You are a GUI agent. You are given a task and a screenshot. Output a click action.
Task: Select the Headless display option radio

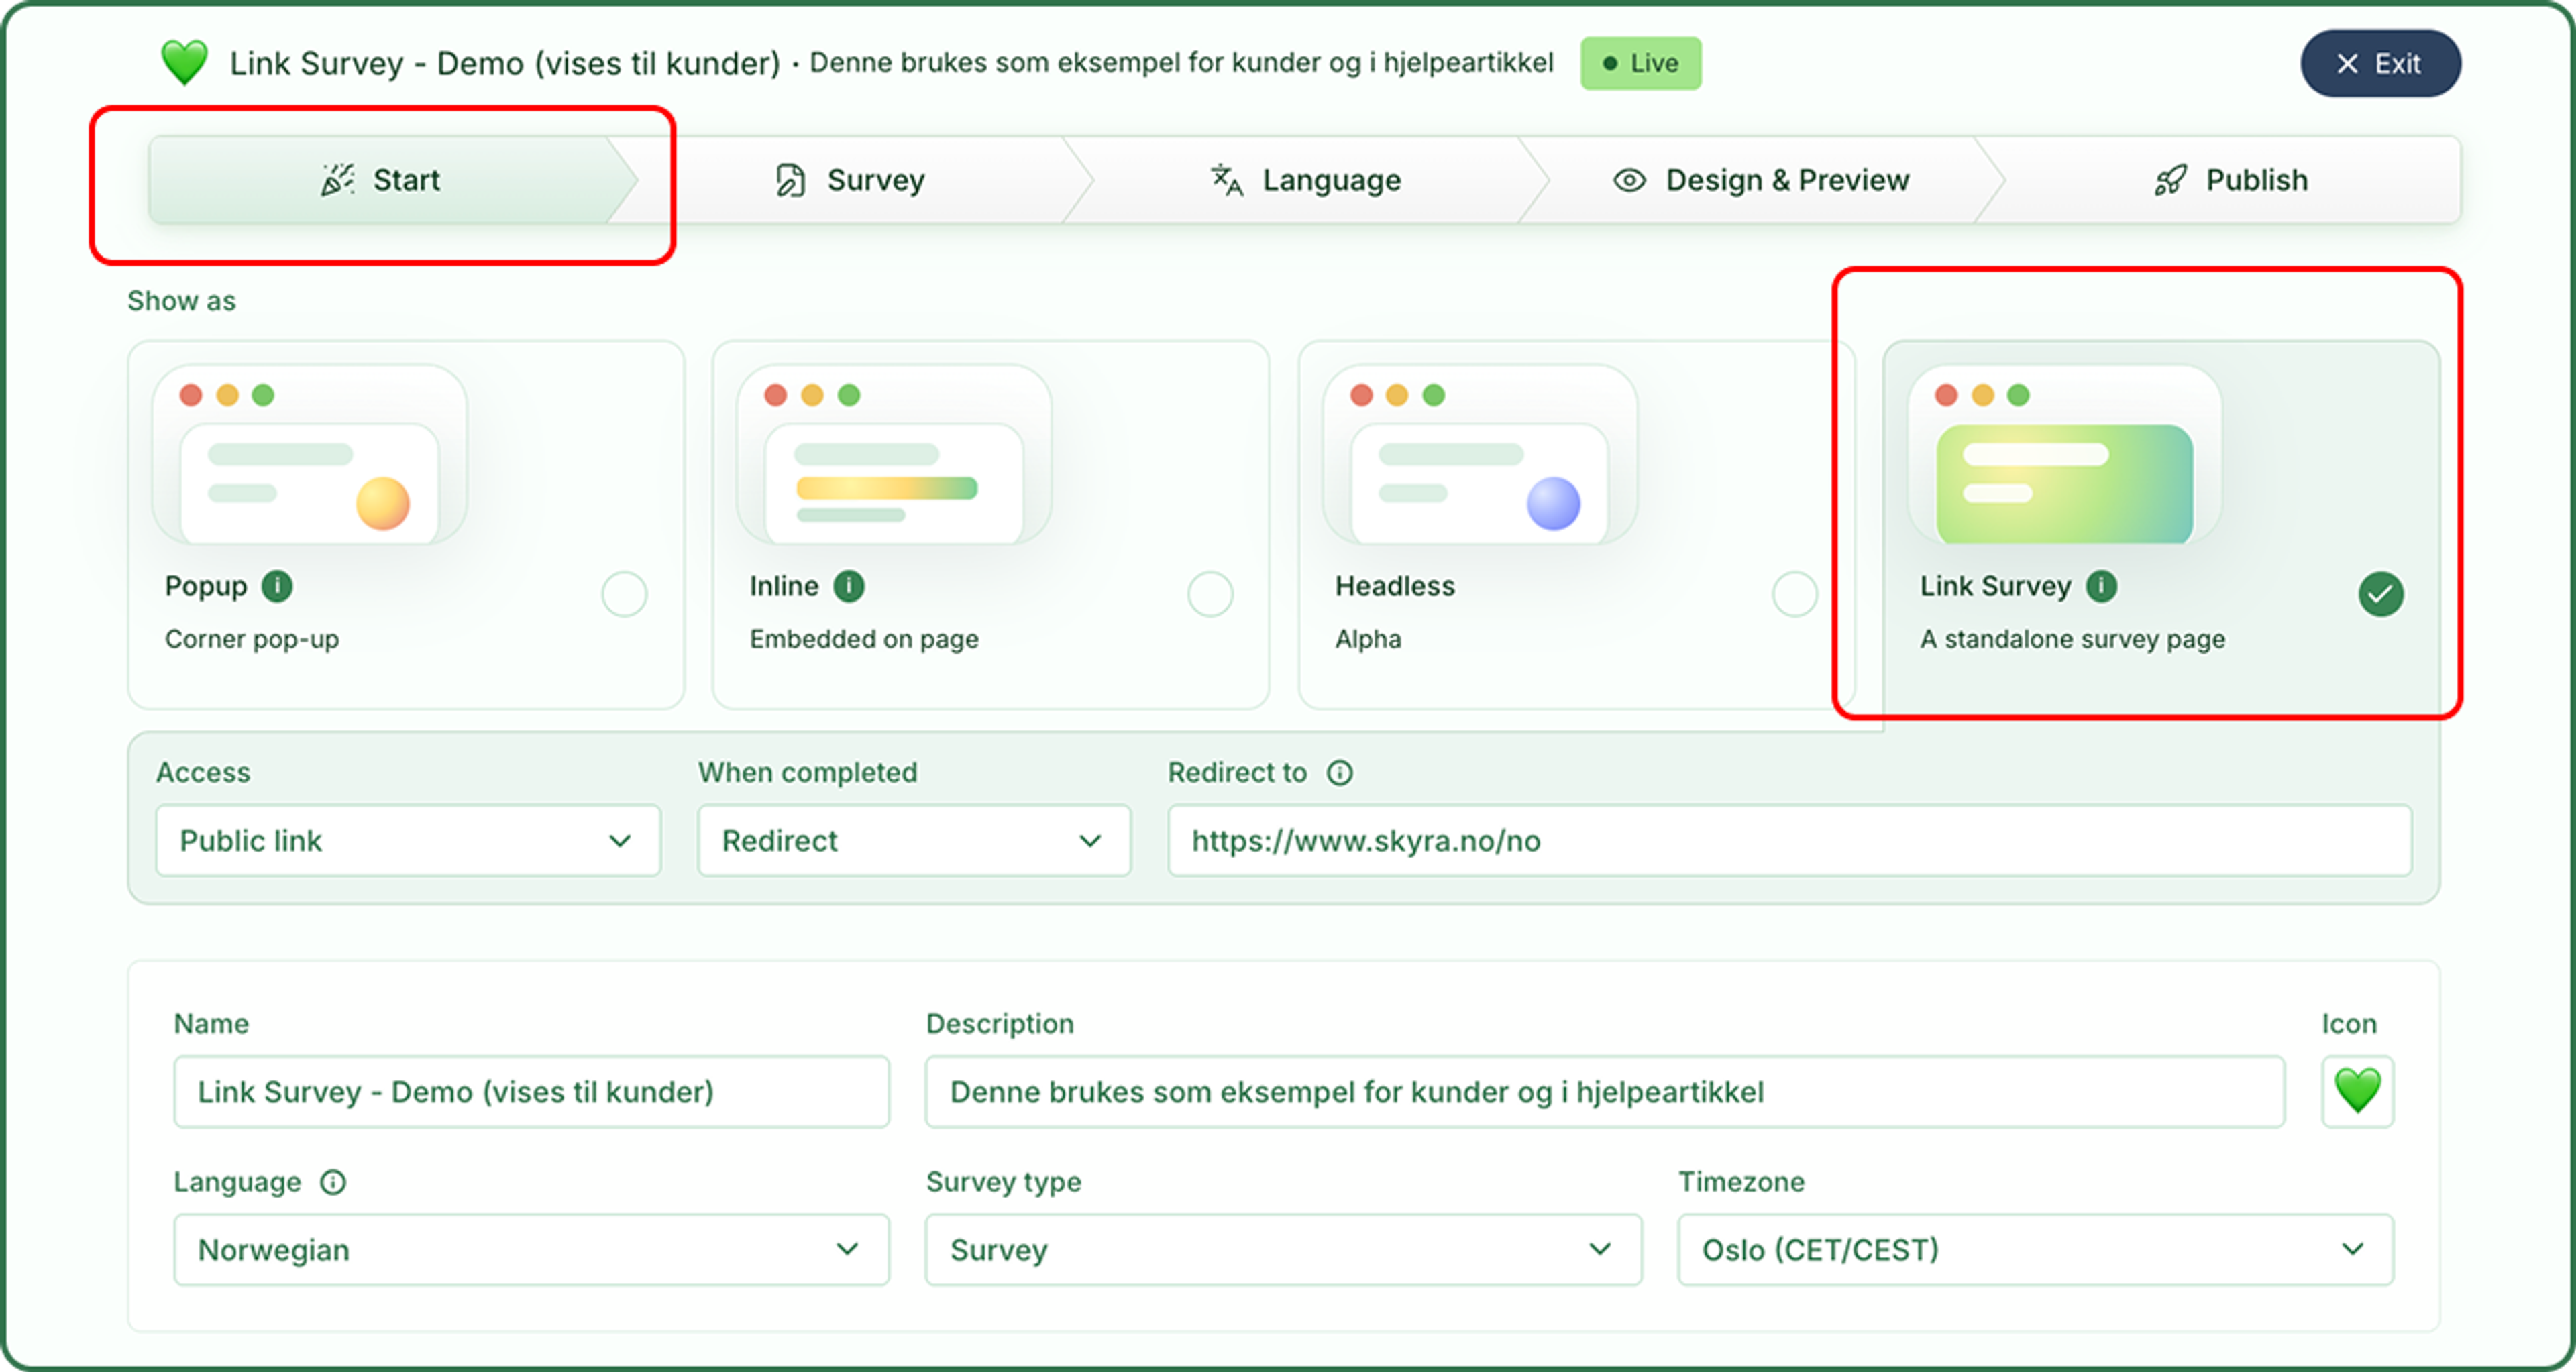(x=1794, y=595)
